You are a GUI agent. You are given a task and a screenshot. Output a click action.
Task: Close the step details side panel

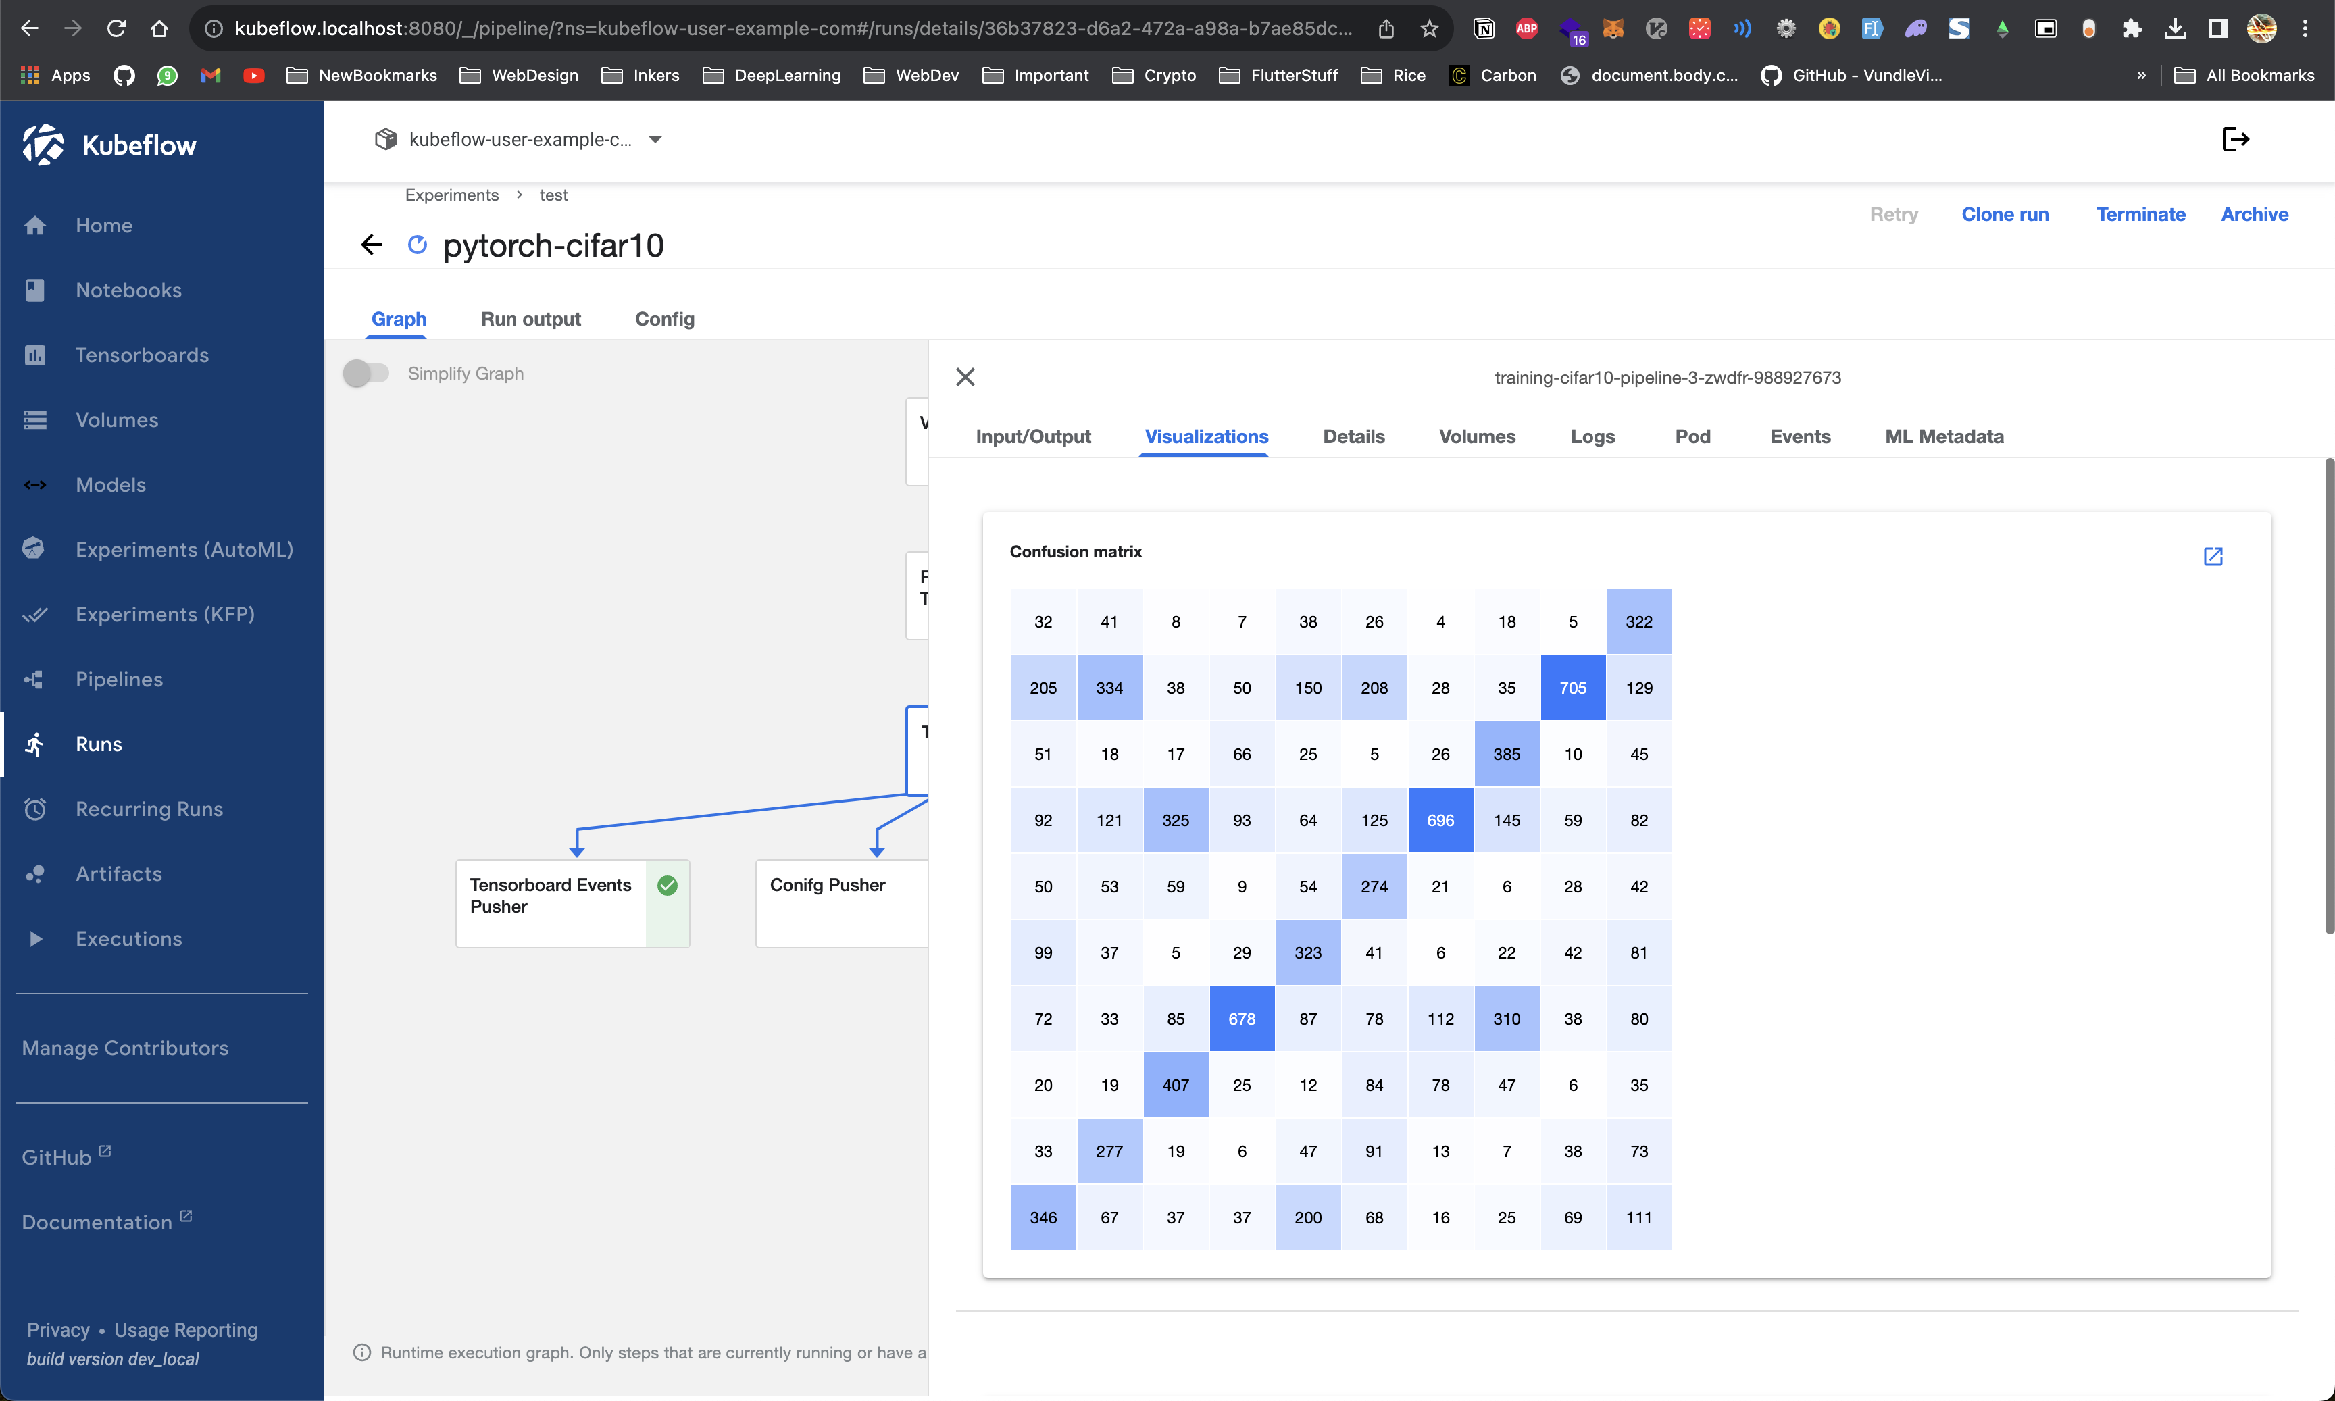click(965, 378)
